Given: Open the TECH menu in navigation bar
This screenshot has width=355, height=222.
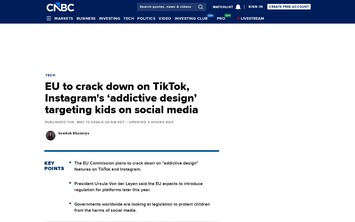Looking at the screenshot, I should pyautogui.click(x=129, y=18).
